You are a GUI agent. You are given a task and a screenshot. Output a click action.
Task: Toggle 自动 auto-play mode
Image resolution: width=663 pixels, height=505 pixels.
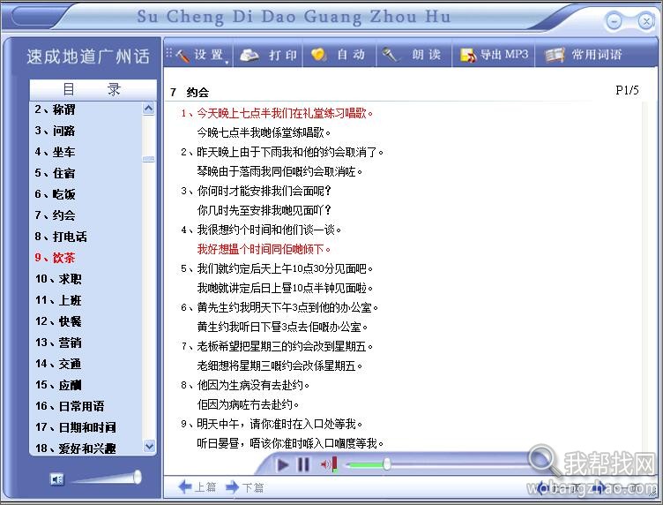pyautogui.click(x=339, y=55)
